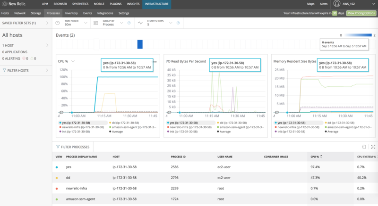Screen dimensions: 378x206
Task: Click the highlighted blue event block
Action: pyautogui.click(x=140, y=44)
